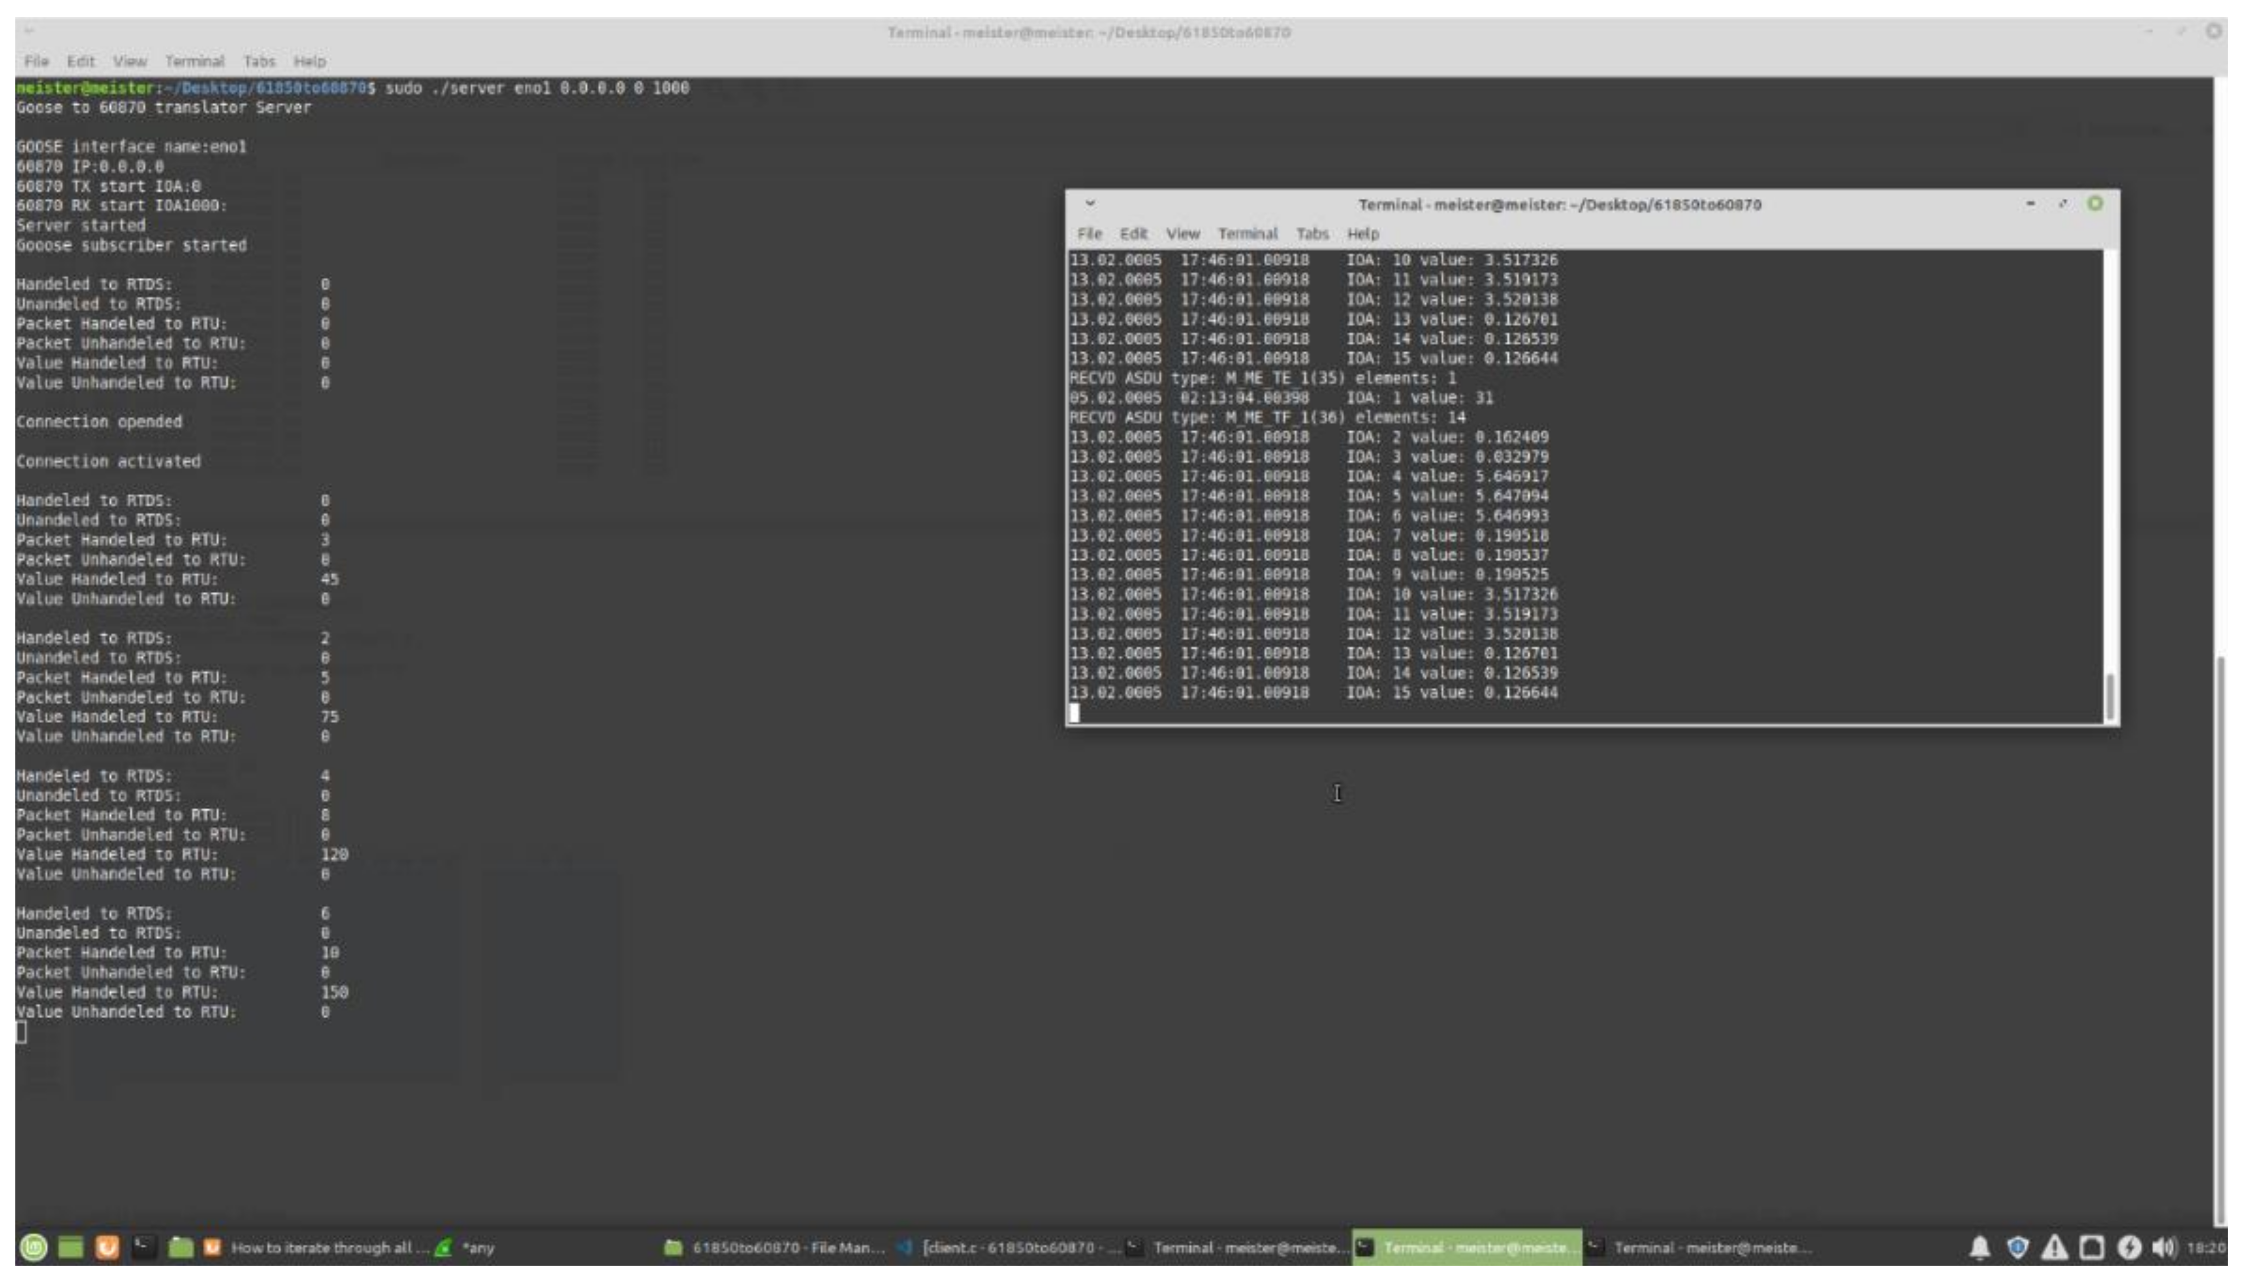Open the power manager tray icon
This screenshot has width=2244, height=1283.
[x=2129, y=1247]
